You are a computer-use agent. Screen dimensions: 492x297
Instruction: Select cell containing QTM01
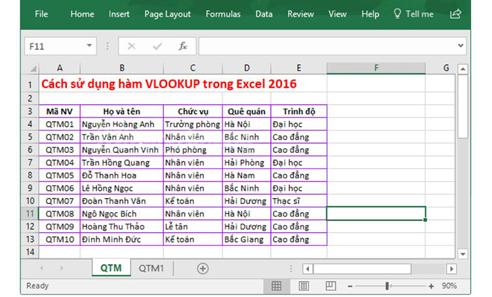[60, 124]
